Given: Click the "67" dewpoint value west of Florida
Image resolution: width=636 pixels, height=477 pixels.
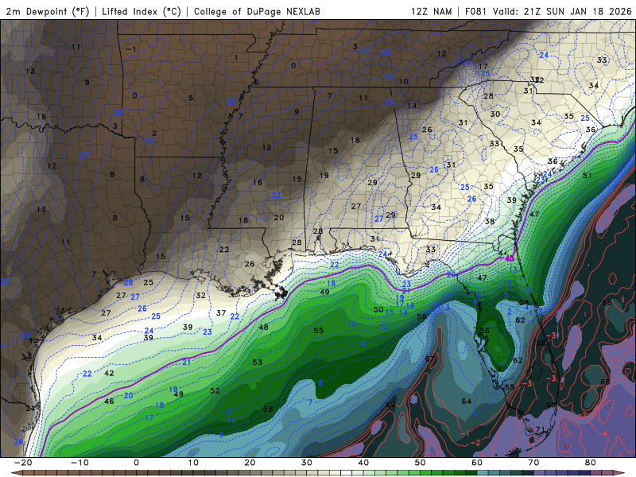Looking at the screenshot, I should click(430, 359).
